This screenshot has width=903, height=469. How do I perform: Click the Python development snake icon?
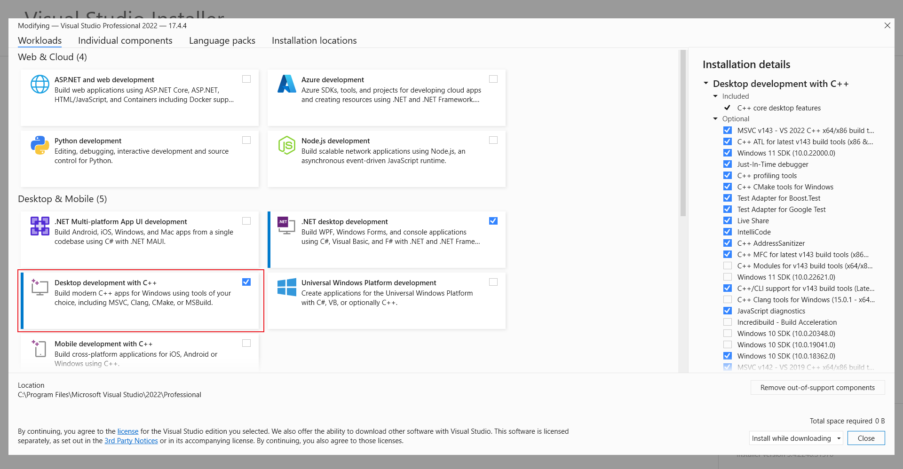pos(40,145)
